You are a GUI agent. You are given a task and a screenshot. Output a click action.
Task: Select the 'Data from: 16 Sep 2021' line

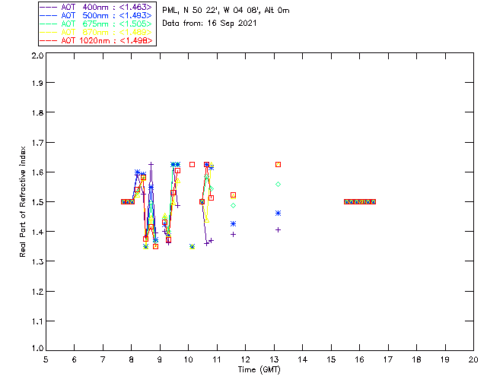[x=209, y=24]
